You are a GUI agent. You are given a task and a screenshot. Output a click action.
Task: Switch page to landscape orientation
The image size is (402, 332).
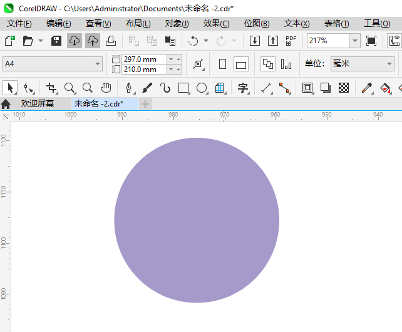(241, 64)
